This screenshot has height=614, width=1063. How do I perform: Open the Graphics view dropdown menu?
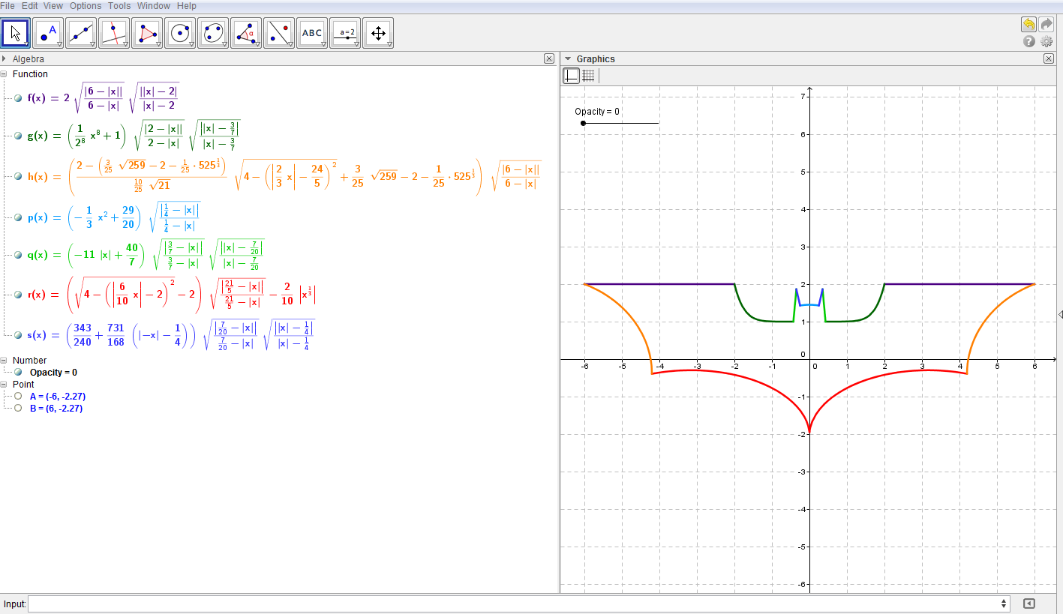tap(568, 58)
